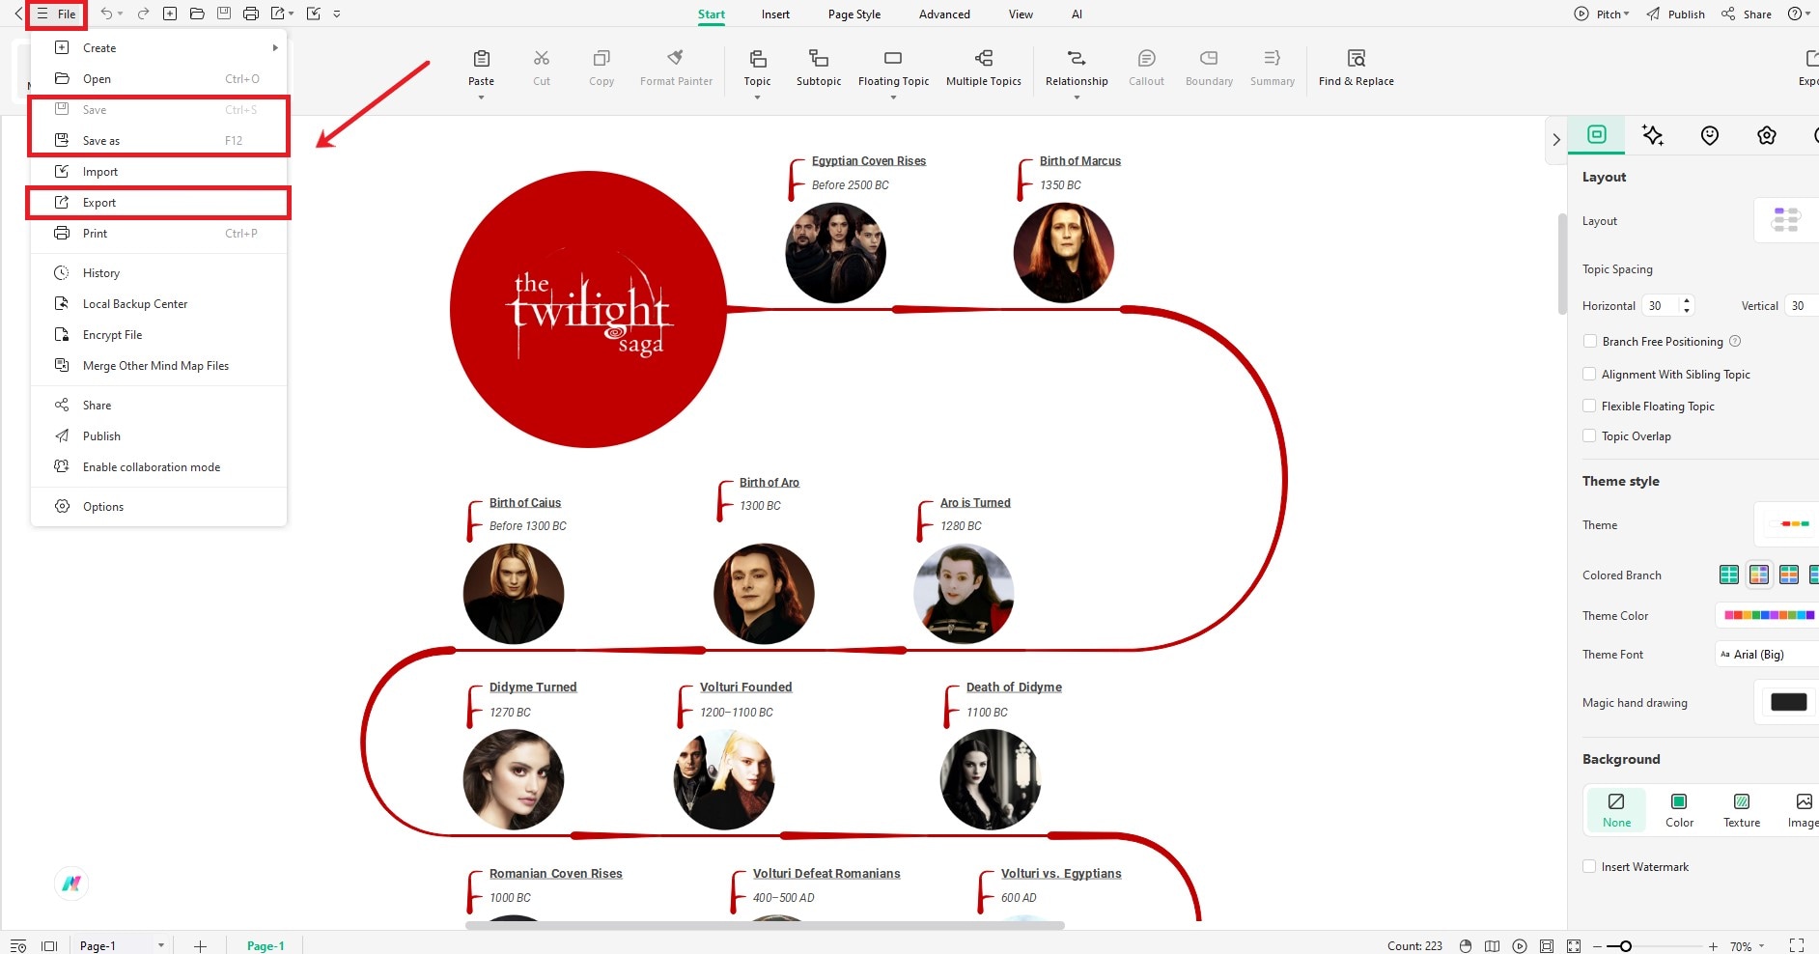Collapse the right side panel chevron
Screen dimensions: 1819x954
[x=1556, y=139]
